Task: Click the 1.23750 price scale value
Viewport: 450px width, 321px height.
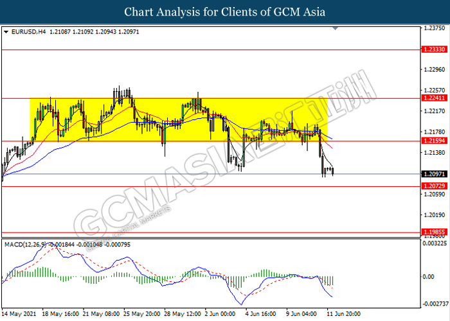Action: [434, 28]
